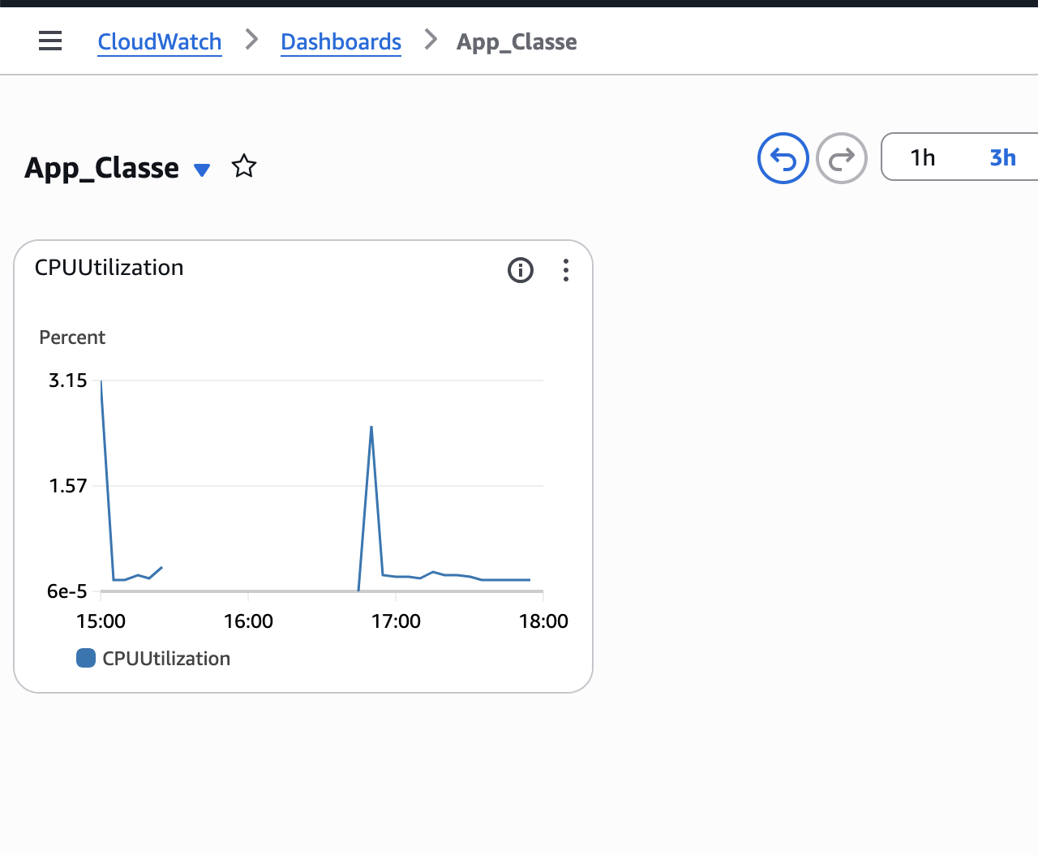
Task: Click the App_Classe breadcrumb item
Action: point(517,42)
